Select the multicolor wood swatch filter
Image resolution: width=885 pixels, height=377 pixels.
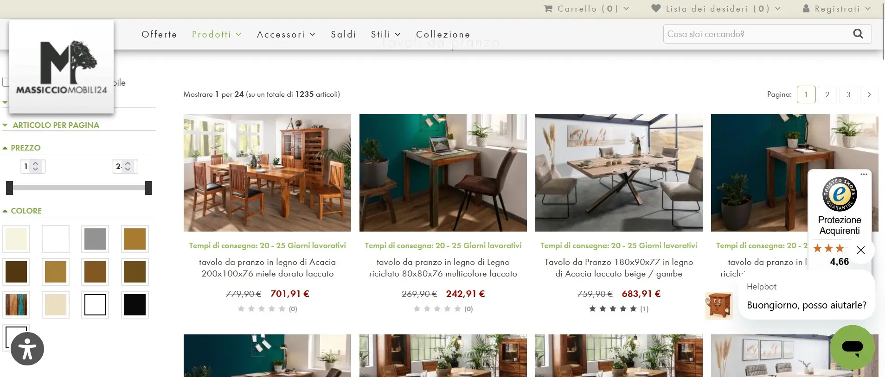(16, 305)
